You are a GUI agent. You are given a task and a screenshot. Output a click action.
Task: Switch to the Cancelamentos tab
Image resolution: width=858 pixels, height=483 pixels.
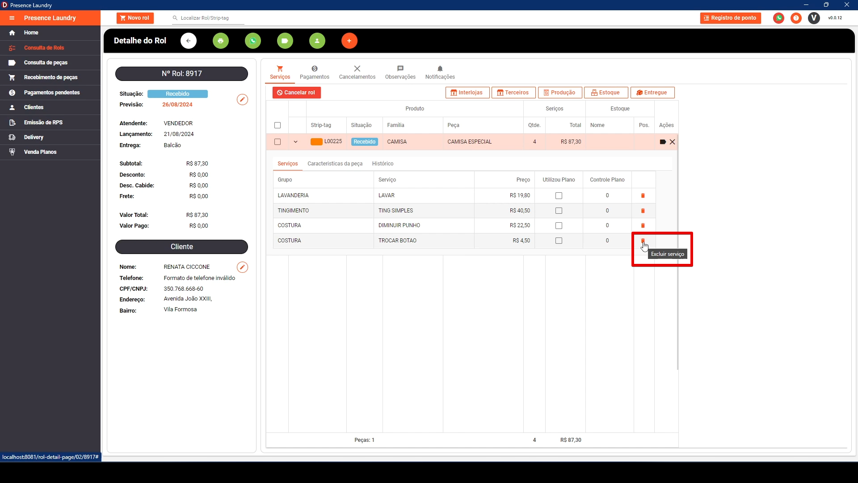(357, 72)
